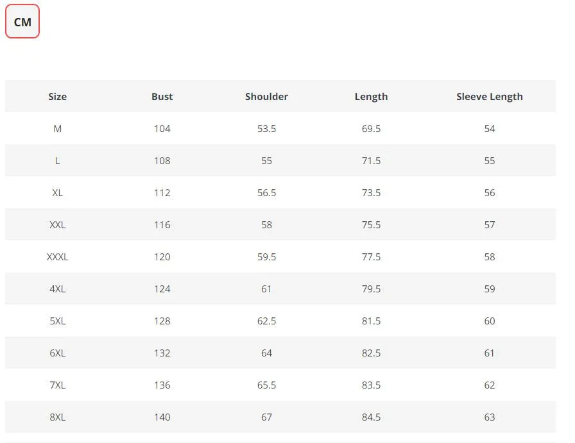The width and height of the screenshot is (575, 443).
Task: Click the Shoulder column header
Action: tap(266, 97)
